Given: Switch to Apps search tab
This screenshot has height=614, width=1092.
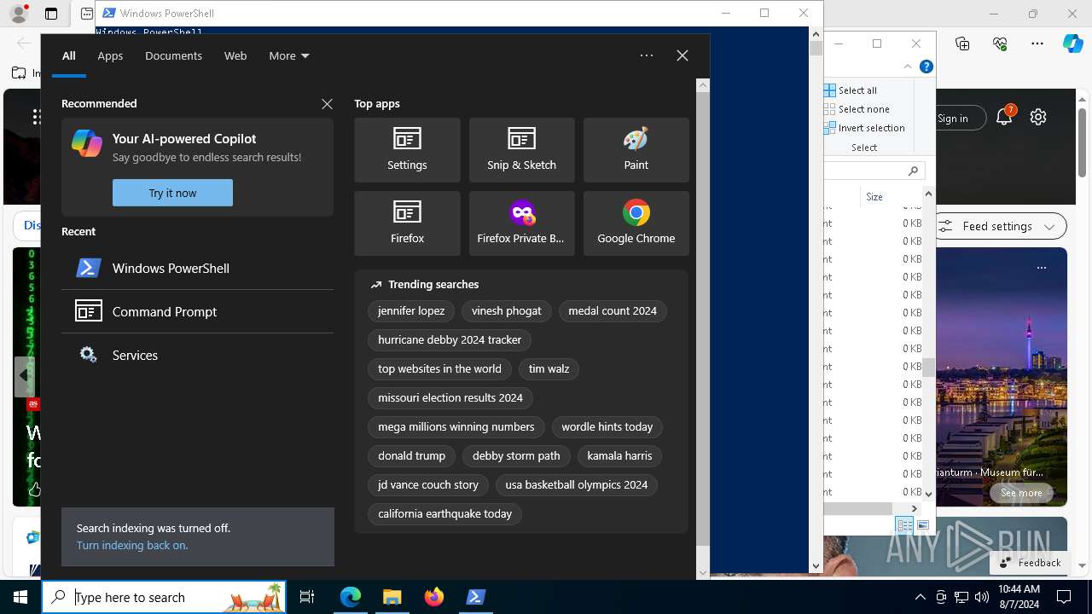Looking at the screenshot, I should pyautogui.click(x=110, y=56).
